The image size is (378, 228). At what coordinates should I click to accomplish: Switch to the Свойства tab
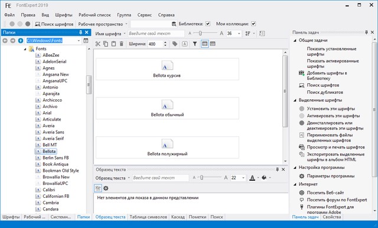[332, 217]
